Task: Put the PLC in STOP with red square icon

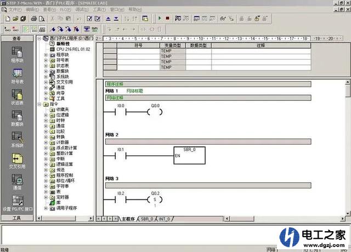Action: [167, 18]
